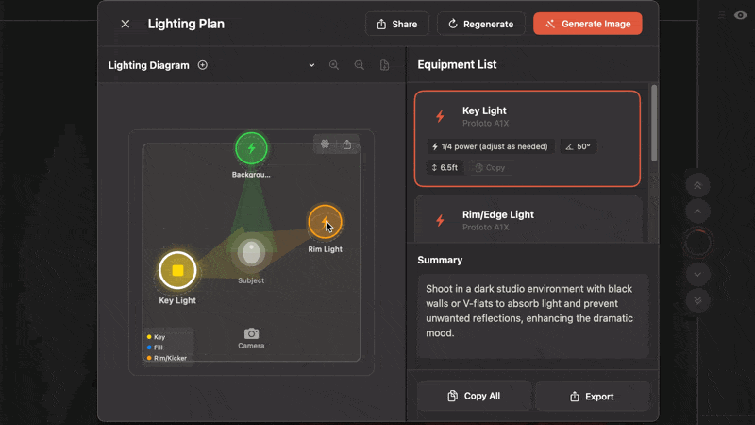Select the green Background light node
Screen dimensions: 755x425
coord(251,148)
